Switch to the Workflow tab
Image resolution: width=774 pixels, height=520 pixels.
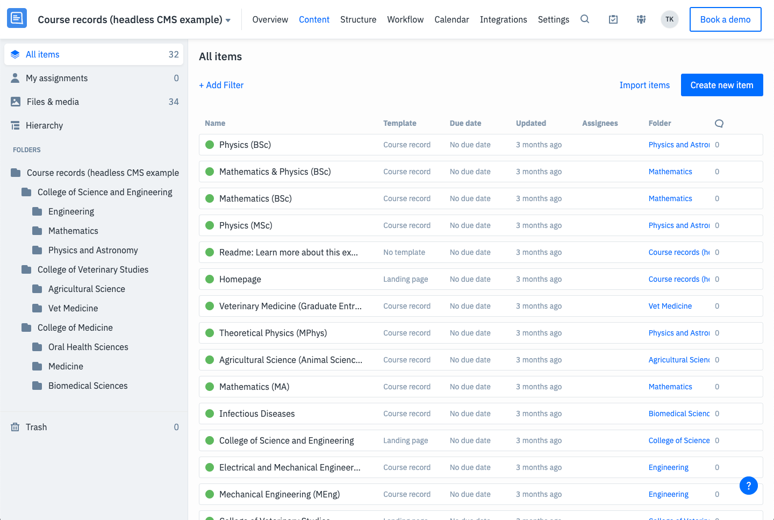[405, 19]
